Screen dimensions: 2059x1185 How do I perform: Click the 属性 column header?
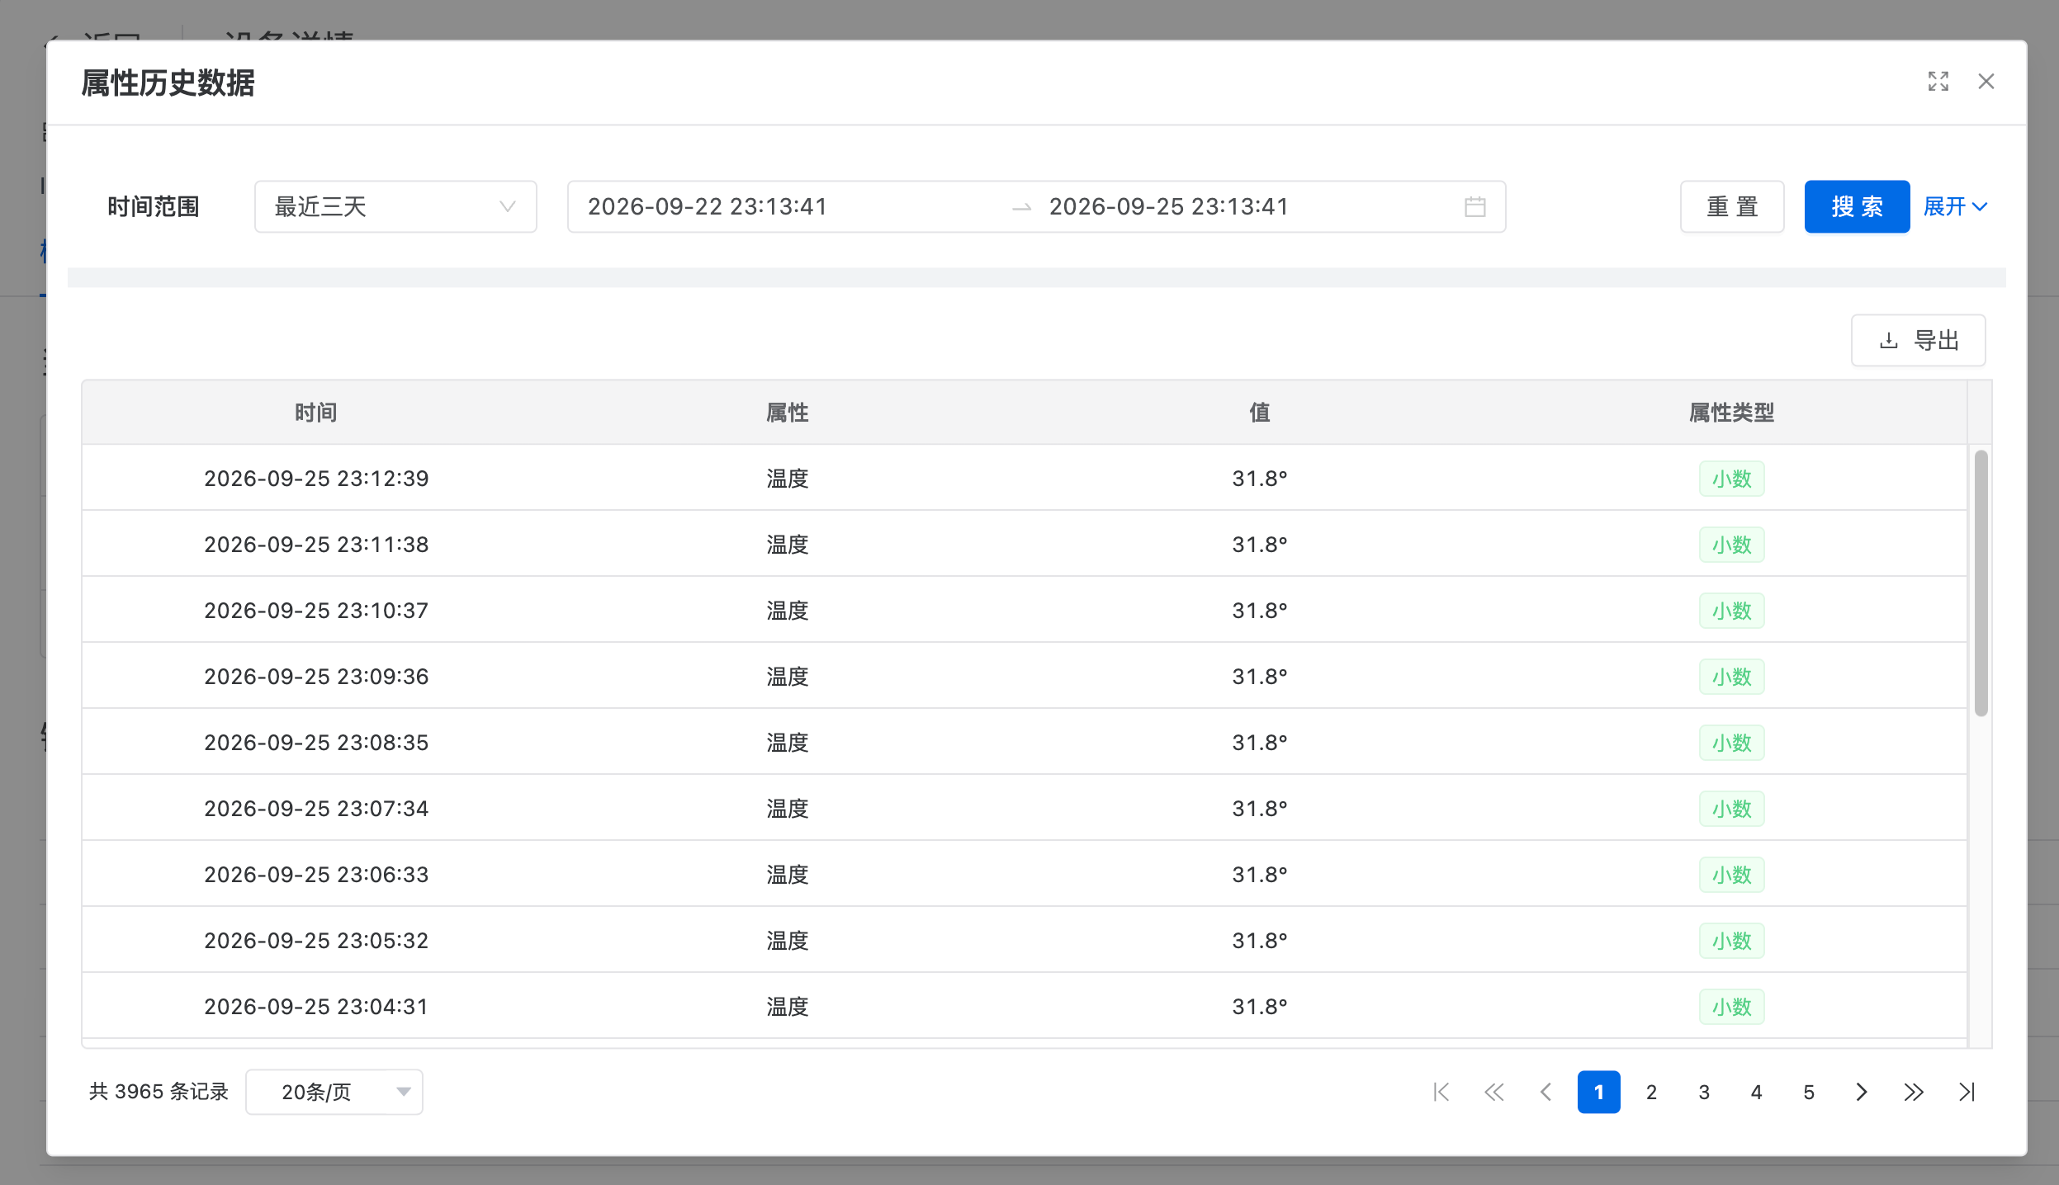(x=788, y=412)
